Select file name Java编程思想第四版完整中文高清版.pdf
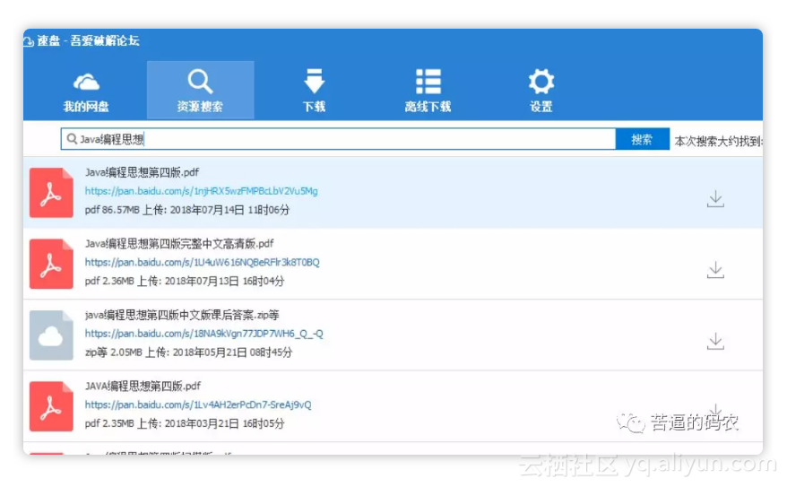Screen dimensions: 787x487 pos(179,244)
